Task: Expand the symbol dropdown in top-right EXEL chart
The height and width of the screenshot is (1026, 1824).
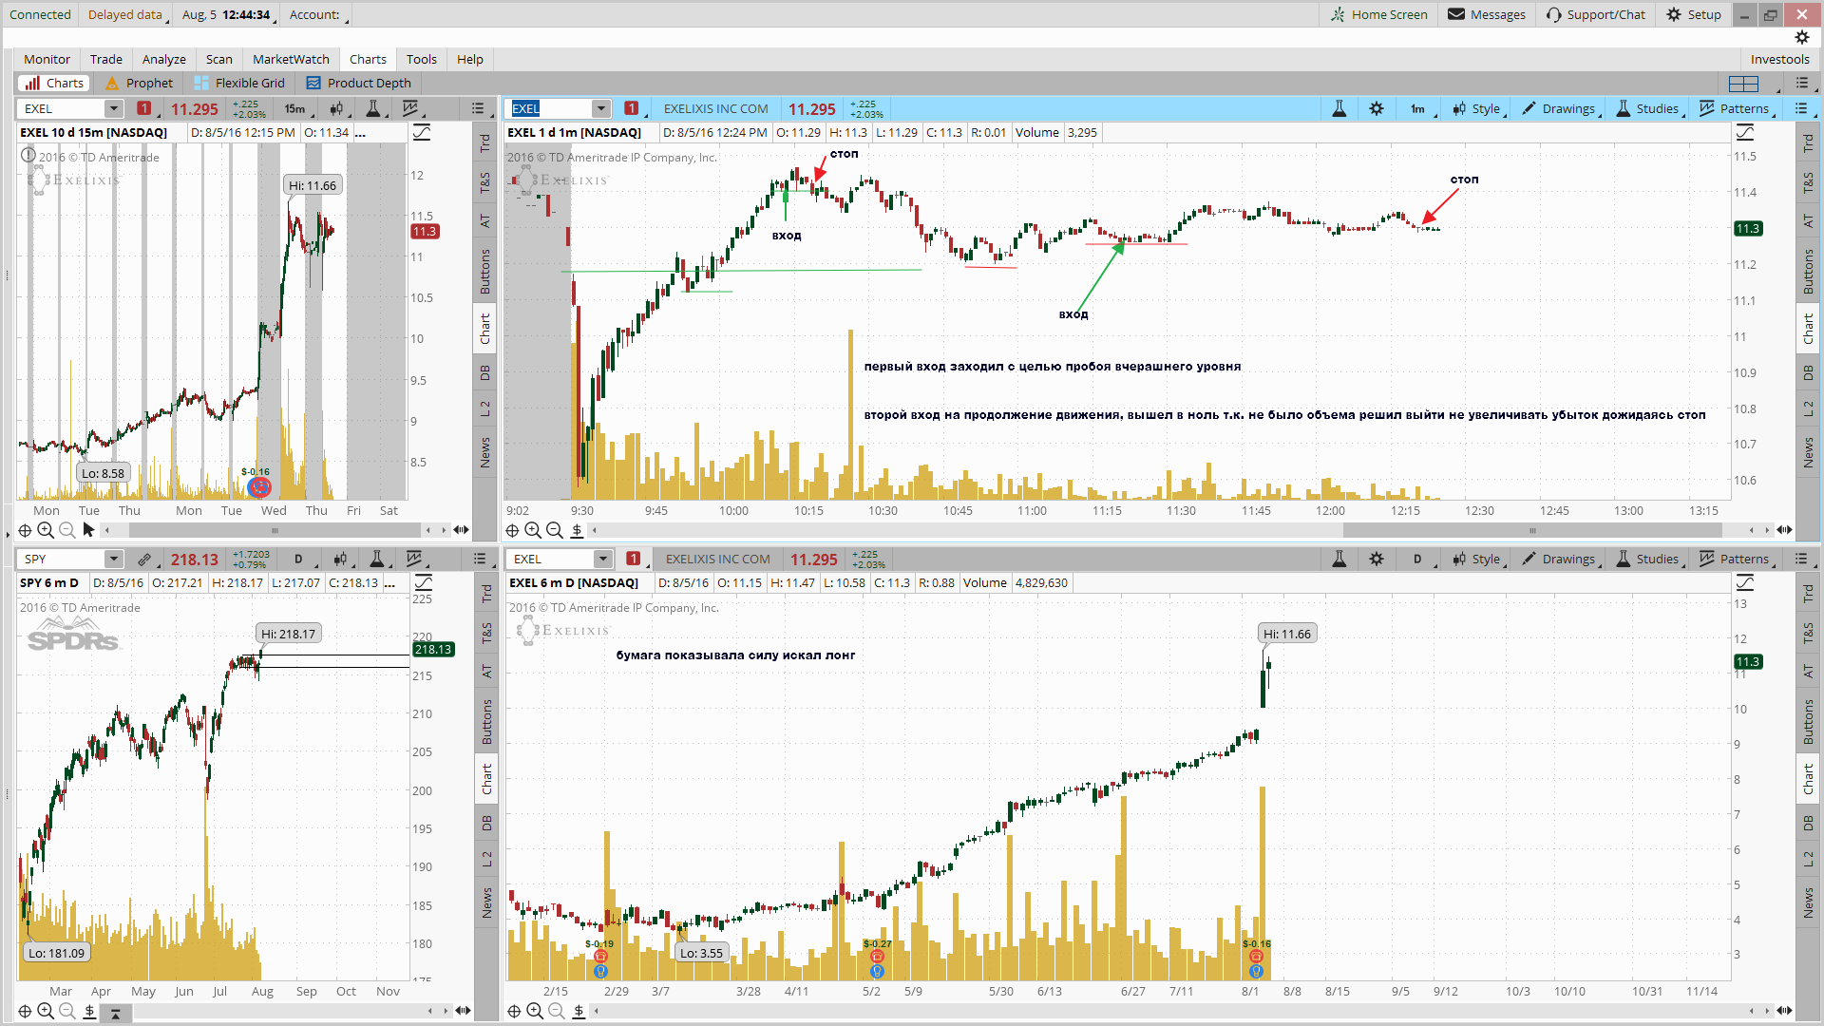Action: 600,109
